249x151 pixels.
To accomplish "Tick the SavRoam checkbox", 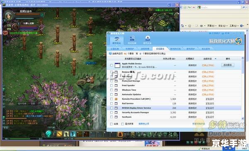I will pos(112,117).
